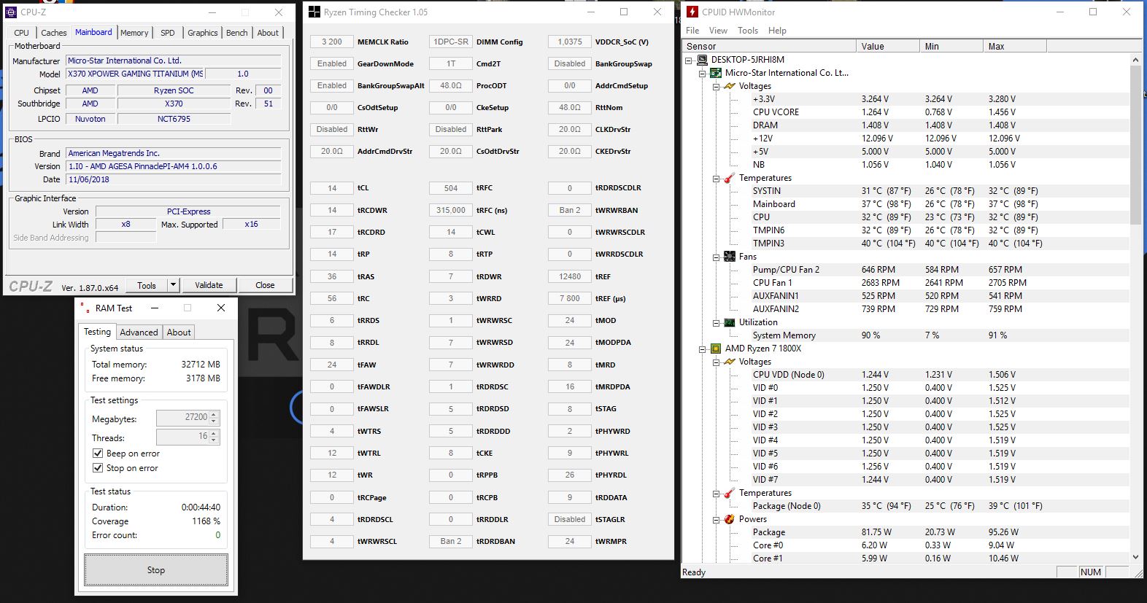Switch to the CPU tab in CPU-Z
Image resolution: width=1147 pixels, height=603 pixels.
(x=22, y=33)
